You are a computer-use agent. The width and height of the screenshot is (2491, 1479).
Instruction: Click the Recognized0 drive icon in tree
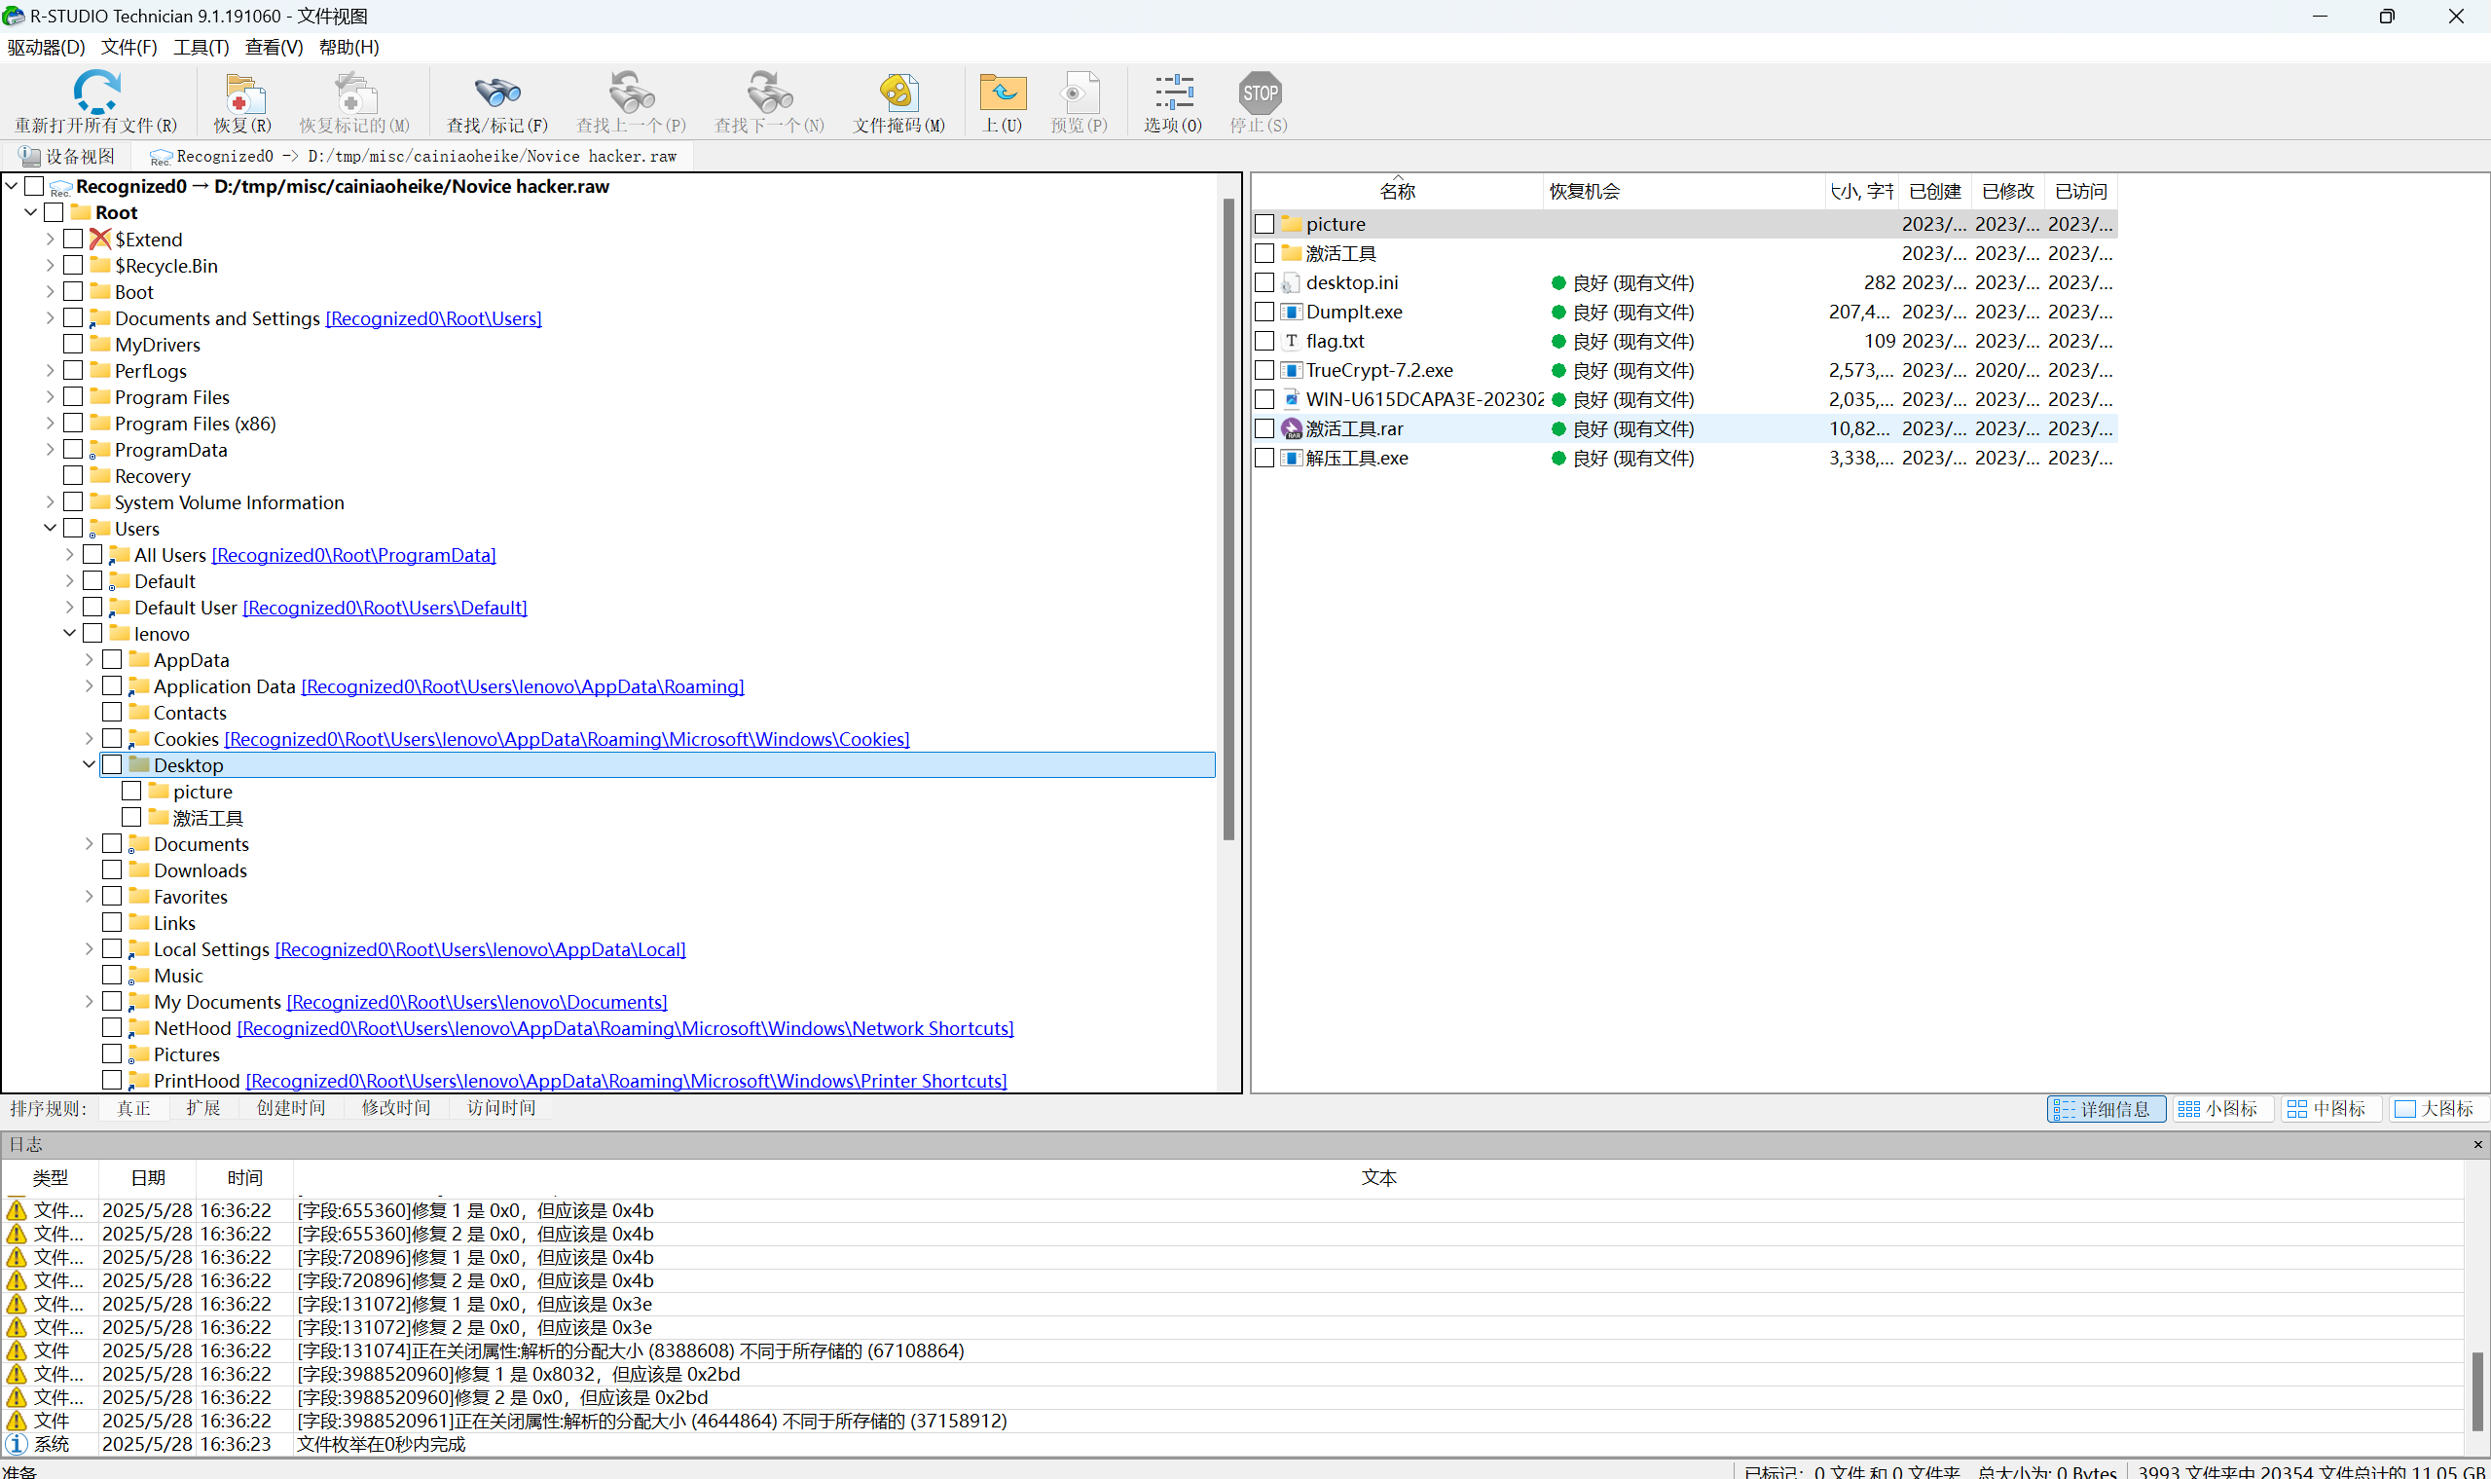coord(60,187)
